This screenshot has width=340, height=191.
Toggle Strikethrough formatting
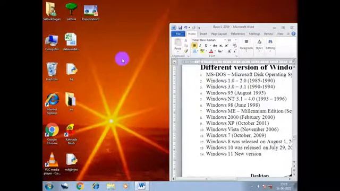pos(215,46)
